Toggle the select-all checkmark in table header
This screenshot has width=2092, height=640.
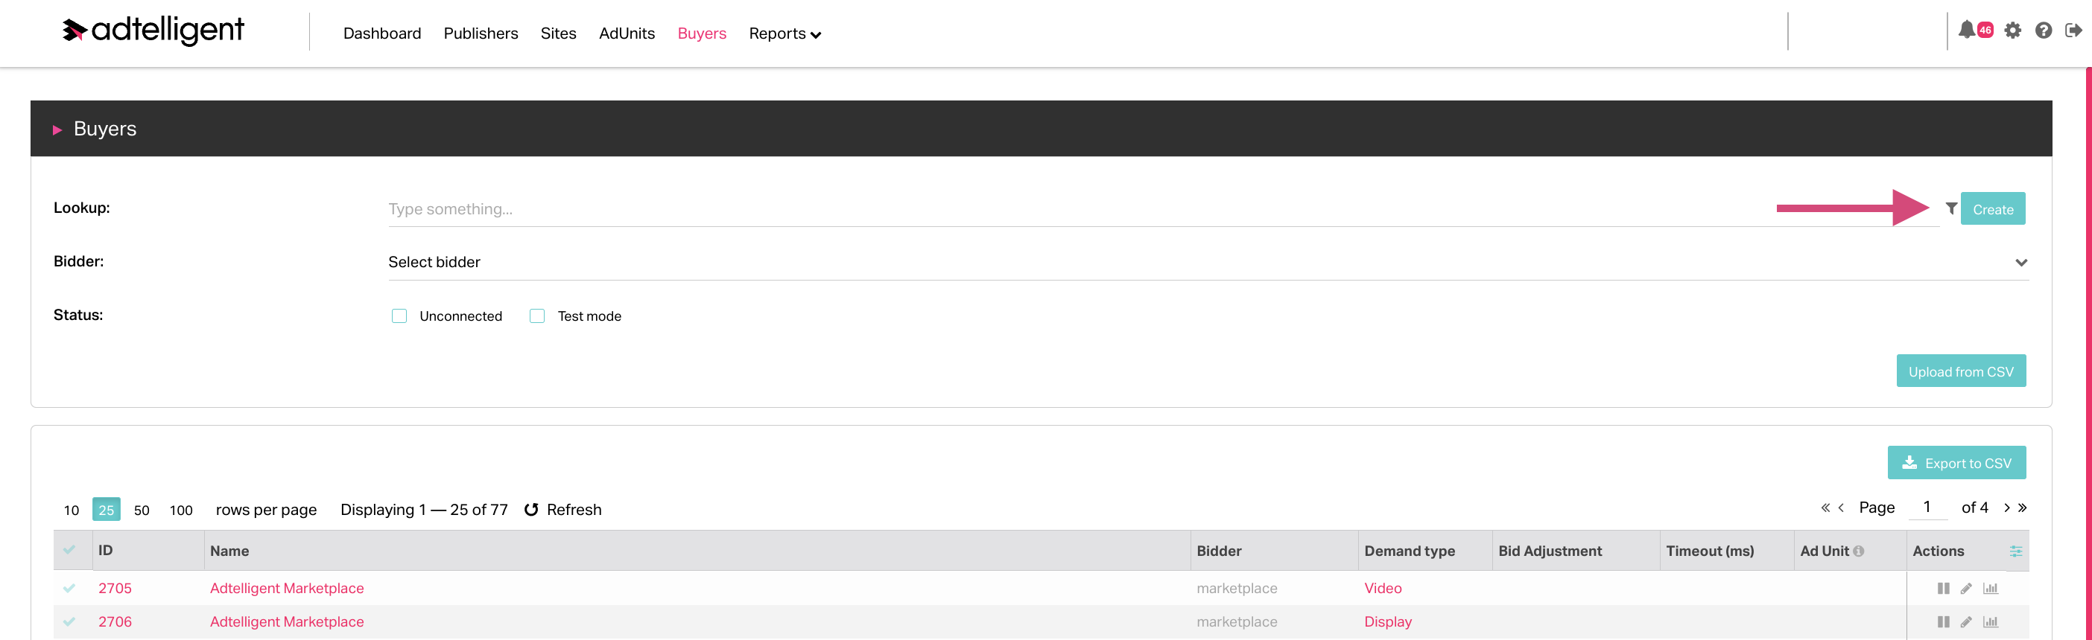(x=69, y=550)
